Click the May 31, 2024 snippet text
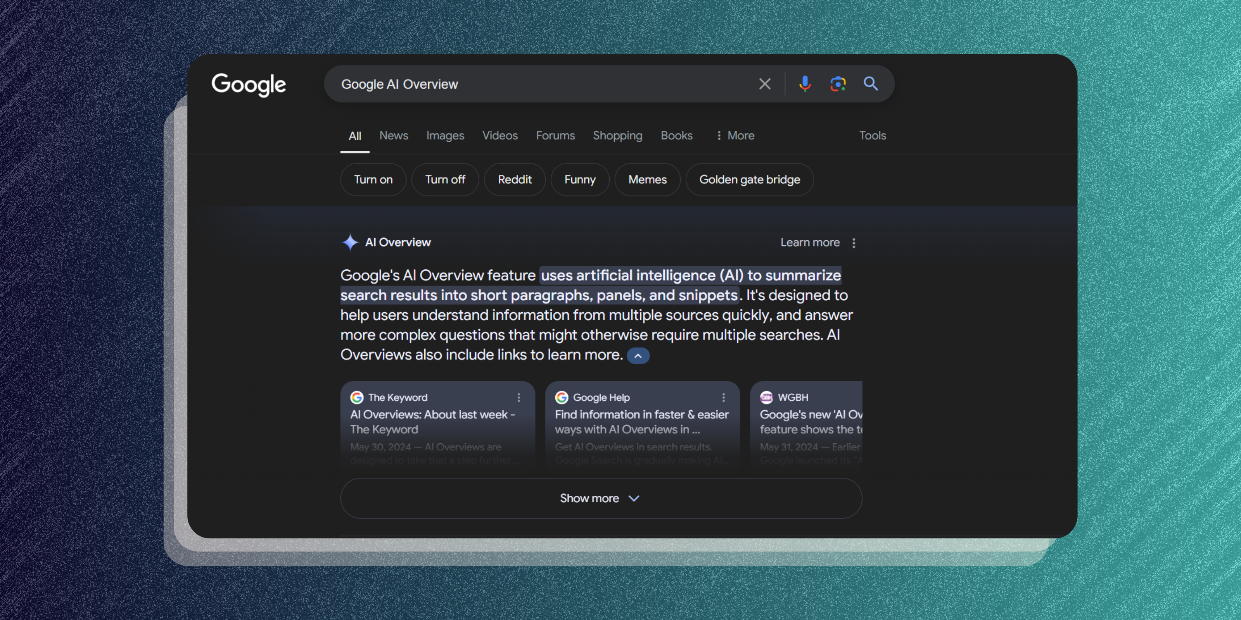Viewport: 1241px width, 620px height. (811, 453)
